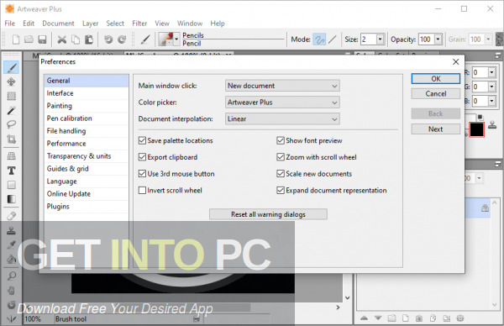Click the New document toolbar icon
Image resolution: width=504 pixels, height=326 pixels.
[x=15, y=39]
